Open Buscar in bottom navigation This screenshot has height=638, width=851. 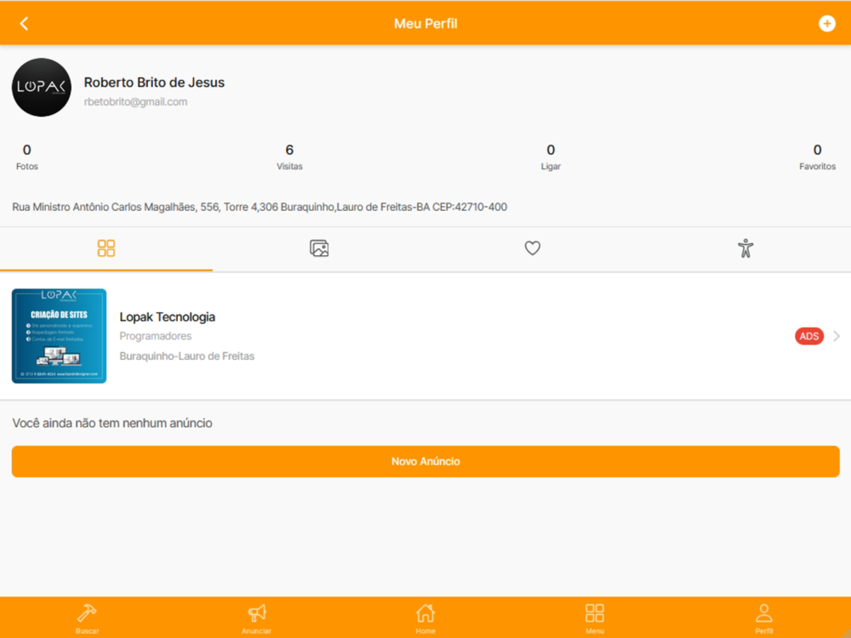tap(87, 618)
